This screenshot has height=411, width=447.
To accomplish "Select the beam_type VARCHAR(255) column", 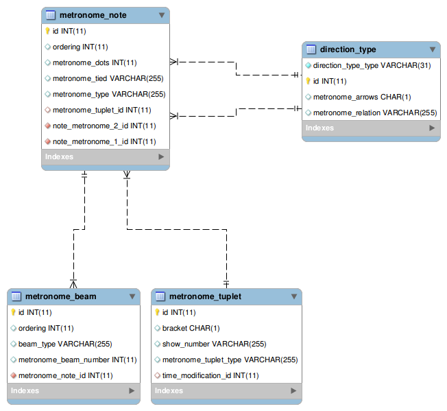I will pyautogui.click(x=65, y=344).
